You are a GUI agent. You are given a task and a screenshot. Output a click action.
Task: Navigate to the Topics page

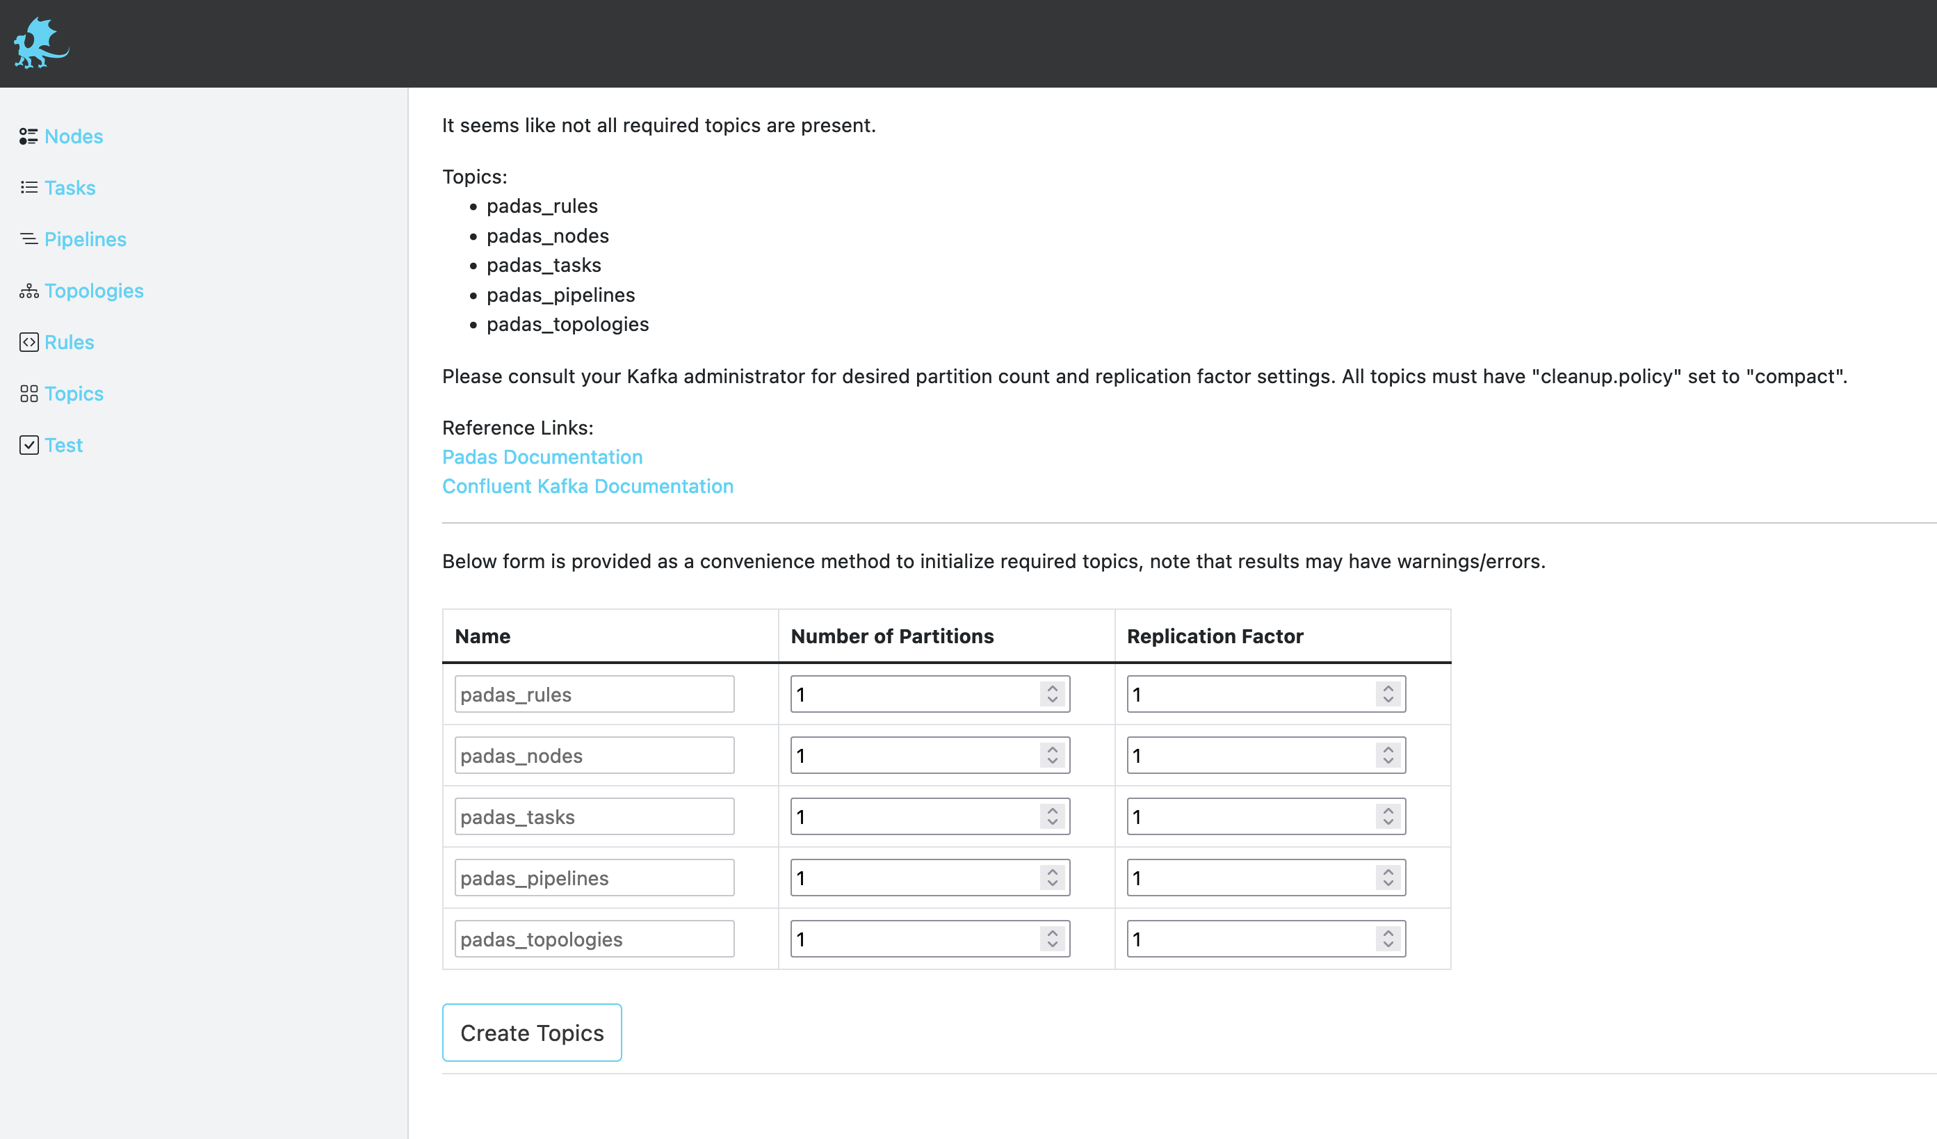[74, 394]
